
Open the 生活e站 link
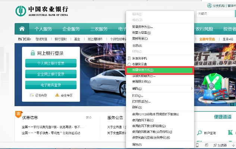(x=228, y=39)
